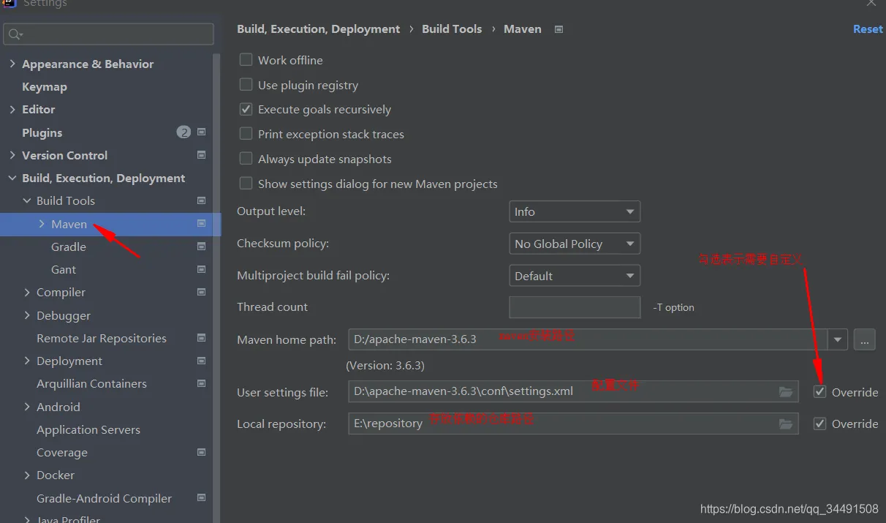Toggle Override for User settings file
Image resolution: width=886 pixels, height=523 pixels.
820,392
